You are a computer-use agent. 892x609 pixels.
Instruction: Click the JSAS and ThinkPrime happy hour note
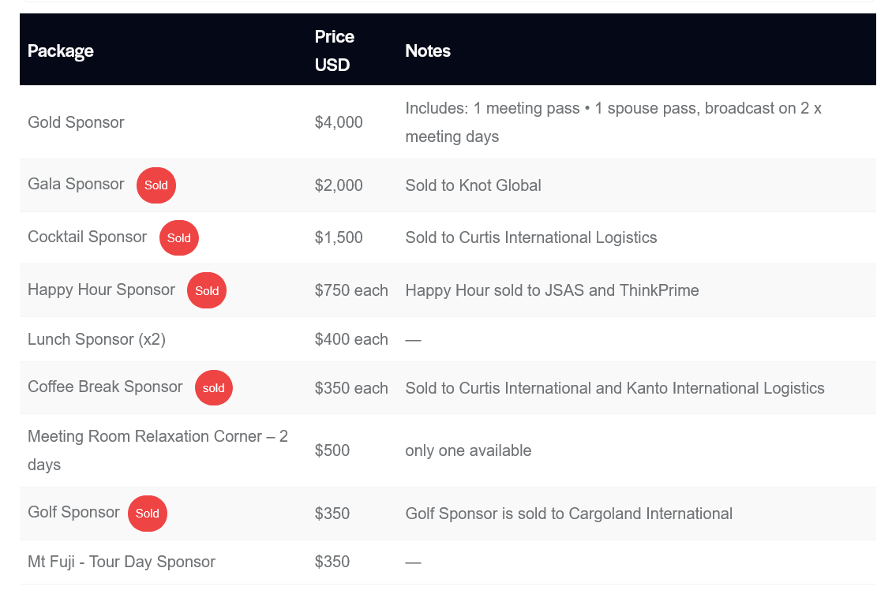[x=552, y=290]
